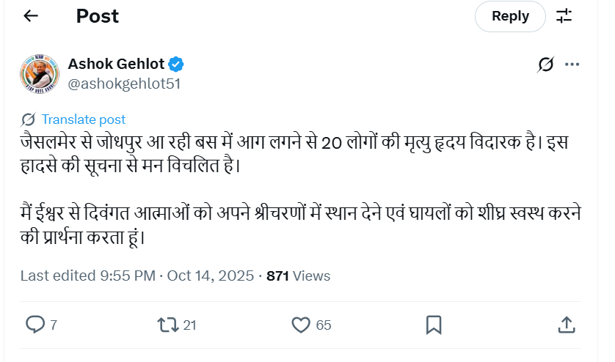Click the comment bubble reply icon
Viewport: 615px width, 362px height.
coord(34,324)
